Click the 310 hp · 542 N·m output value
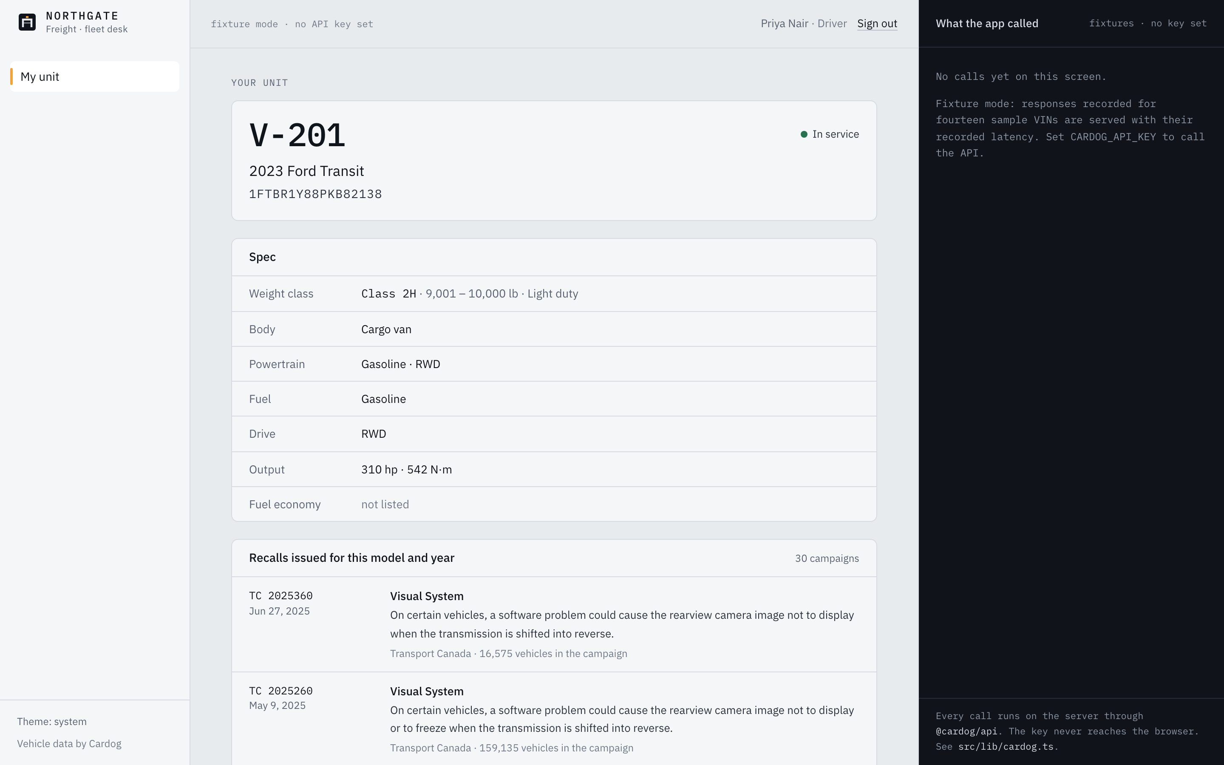Viewport: 1224px width, 765px height. pyautogui.click(x=407, y=470)
